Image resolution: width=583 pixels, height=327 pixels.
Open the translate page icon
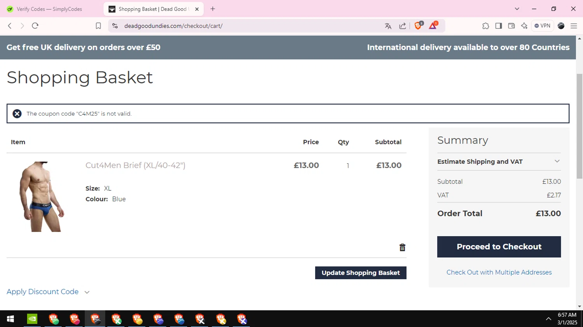388,26
